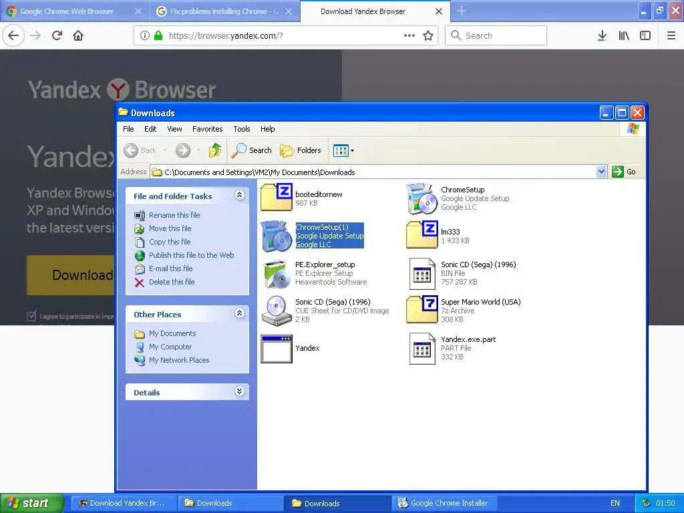Image resolution: width=684 pixels, height=513 pixels.
Task: Show Firefox downloads arrow panel
Action: click(x=602, y=36)
